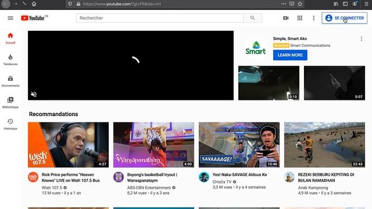Open the YouTube hamburger guide menu
The image size is (372, 209).
10,18
